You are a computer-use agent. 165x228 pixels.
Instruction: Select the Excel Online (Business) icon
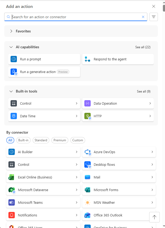(11, 177)
